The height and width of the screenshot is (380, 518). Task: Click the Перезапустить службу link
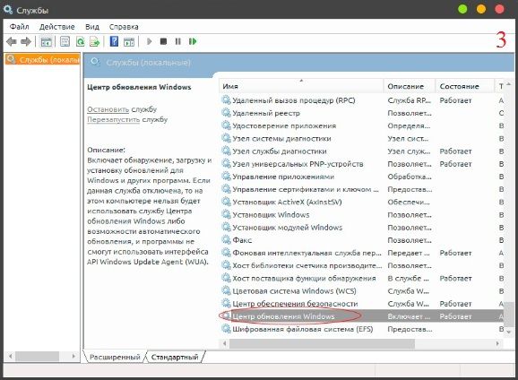click(x=113, y=119)
